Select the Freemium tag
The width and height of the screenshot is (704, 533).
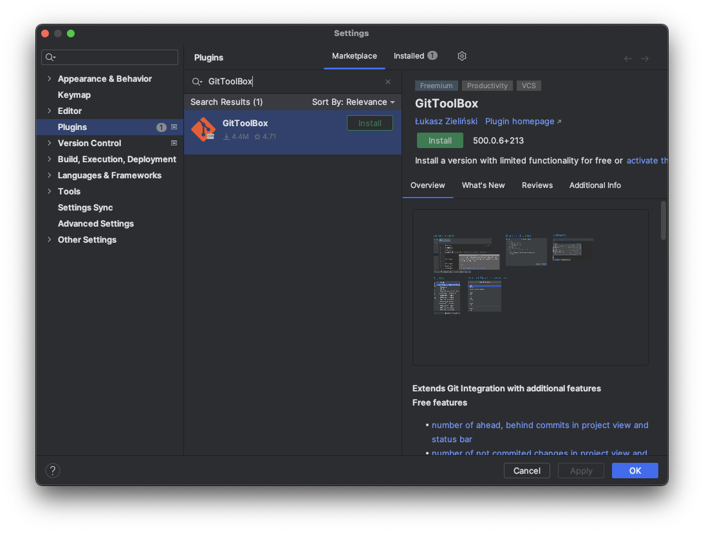tap(436, 86)
